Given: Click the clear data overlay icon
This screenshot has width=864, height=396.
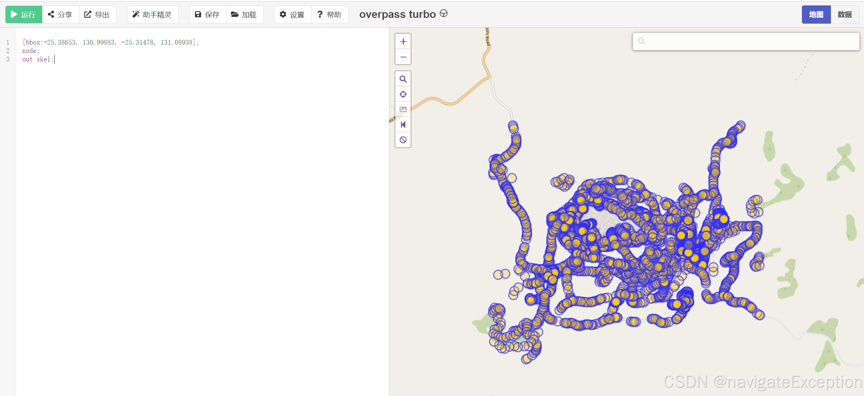Looking at the screenshot, I should click(x=403, y=140).
